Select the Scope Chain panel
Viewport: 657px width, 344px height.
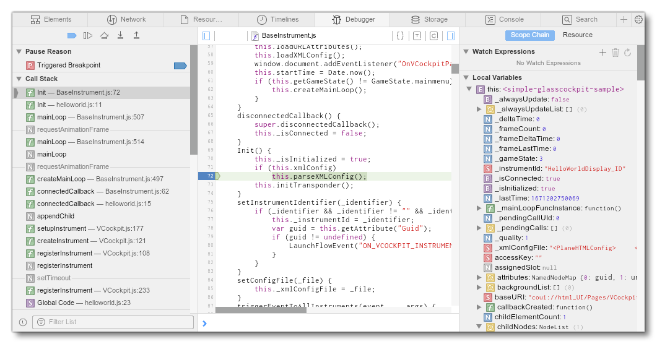coord(529,35)
